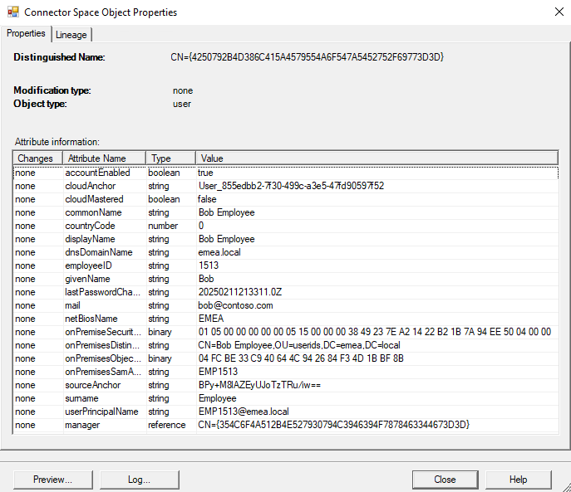Click the employeeID value 1513
This screenshot has width=571, height=492.
point(209,265)
